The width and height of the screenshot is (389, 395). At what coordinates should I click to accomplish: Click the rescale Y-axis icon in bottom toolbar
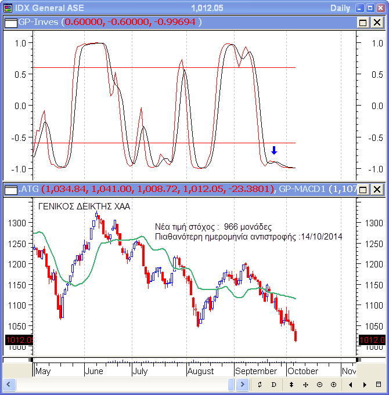pos(260,385)
